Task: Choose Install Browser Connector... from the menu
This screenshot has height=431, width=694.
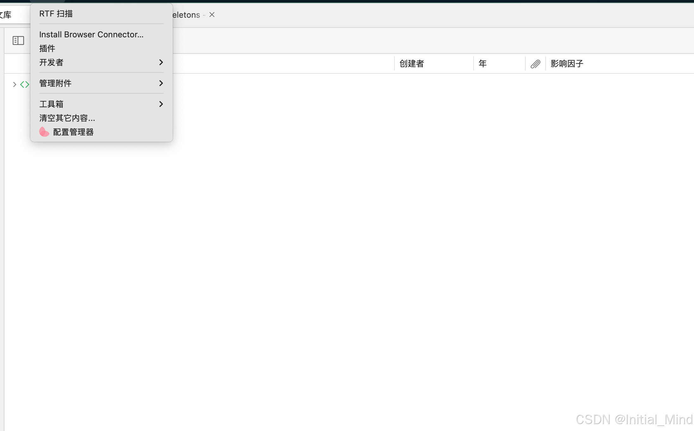Action: (91, 34)
